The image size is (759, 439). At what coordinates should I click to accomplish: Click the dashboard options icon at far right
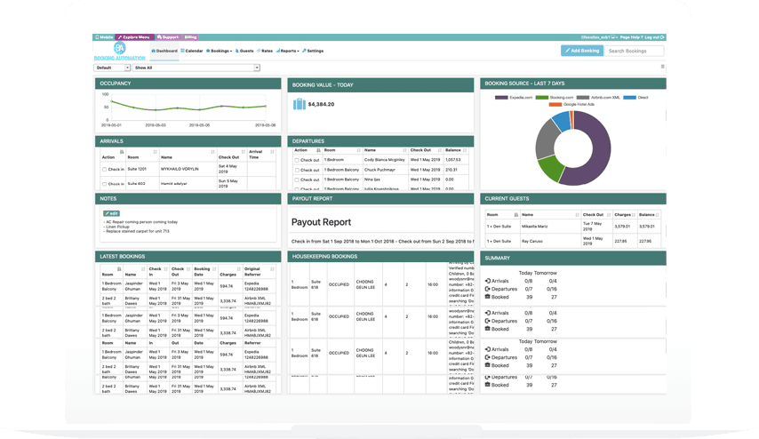coord(662,67)
